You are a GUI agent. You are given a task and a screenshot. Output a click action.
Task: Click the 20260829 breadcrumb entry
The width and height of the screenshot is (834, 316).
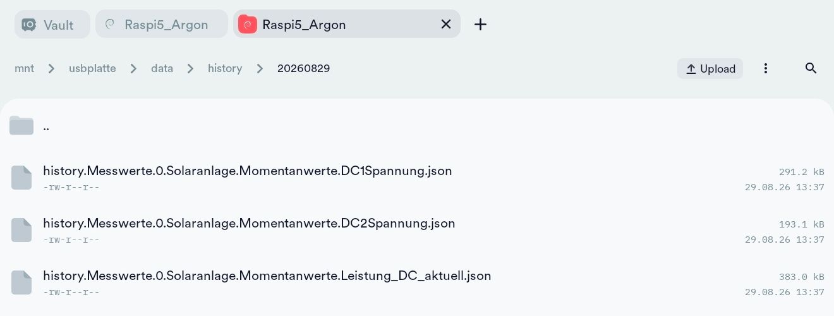point(303,68)
